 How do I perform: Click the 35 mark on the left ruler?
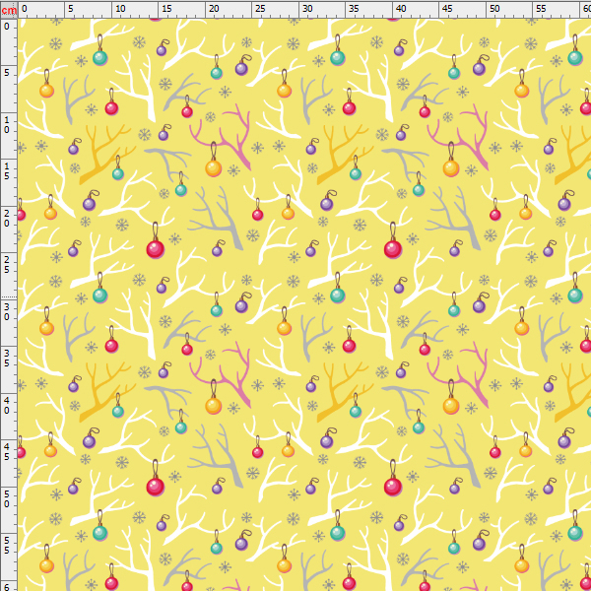pos(7,359)
